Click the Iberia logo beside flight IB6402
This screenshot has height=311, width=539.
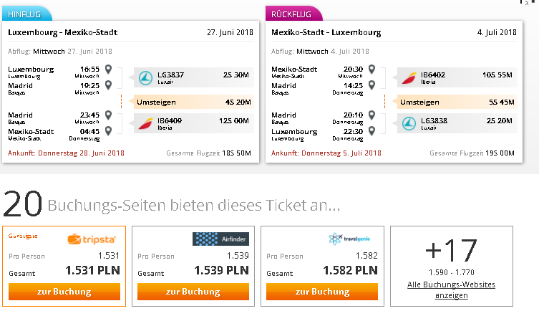click(x=409, y=78)
